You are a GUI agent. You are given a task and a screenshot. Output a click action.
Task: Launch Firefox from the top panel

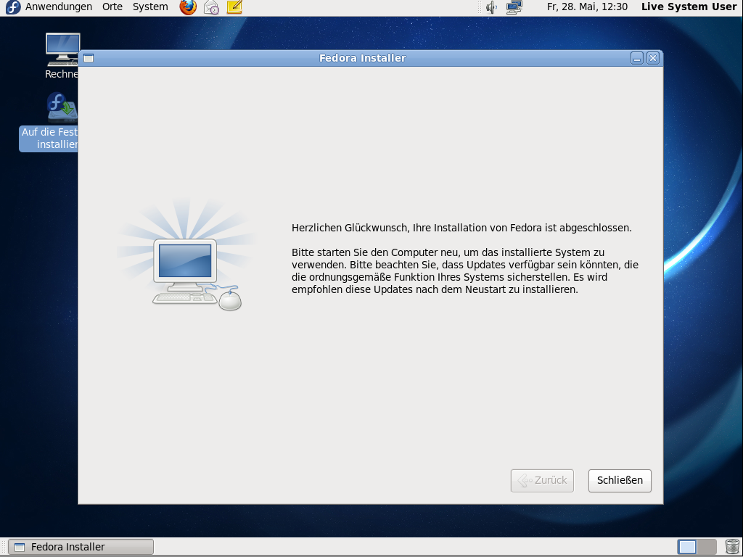point(188,7)
